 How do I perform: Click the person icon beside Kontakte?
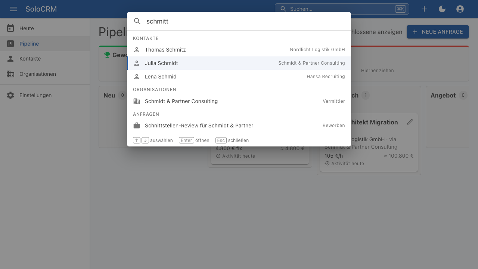10,59
